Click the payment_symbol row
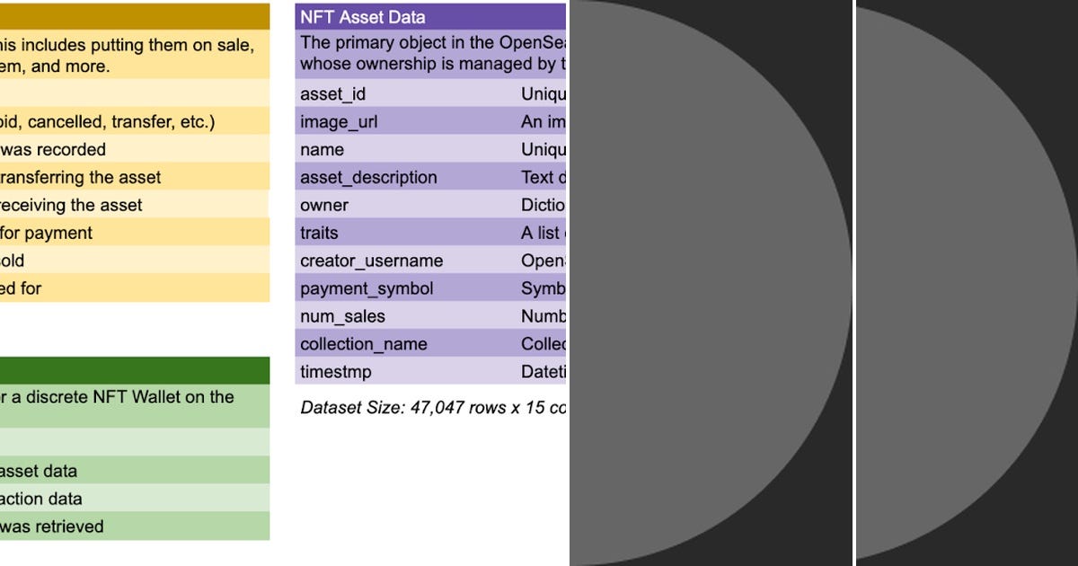Image resolution: width=1078 pixels, height=566 pixels. pos(366,288)
